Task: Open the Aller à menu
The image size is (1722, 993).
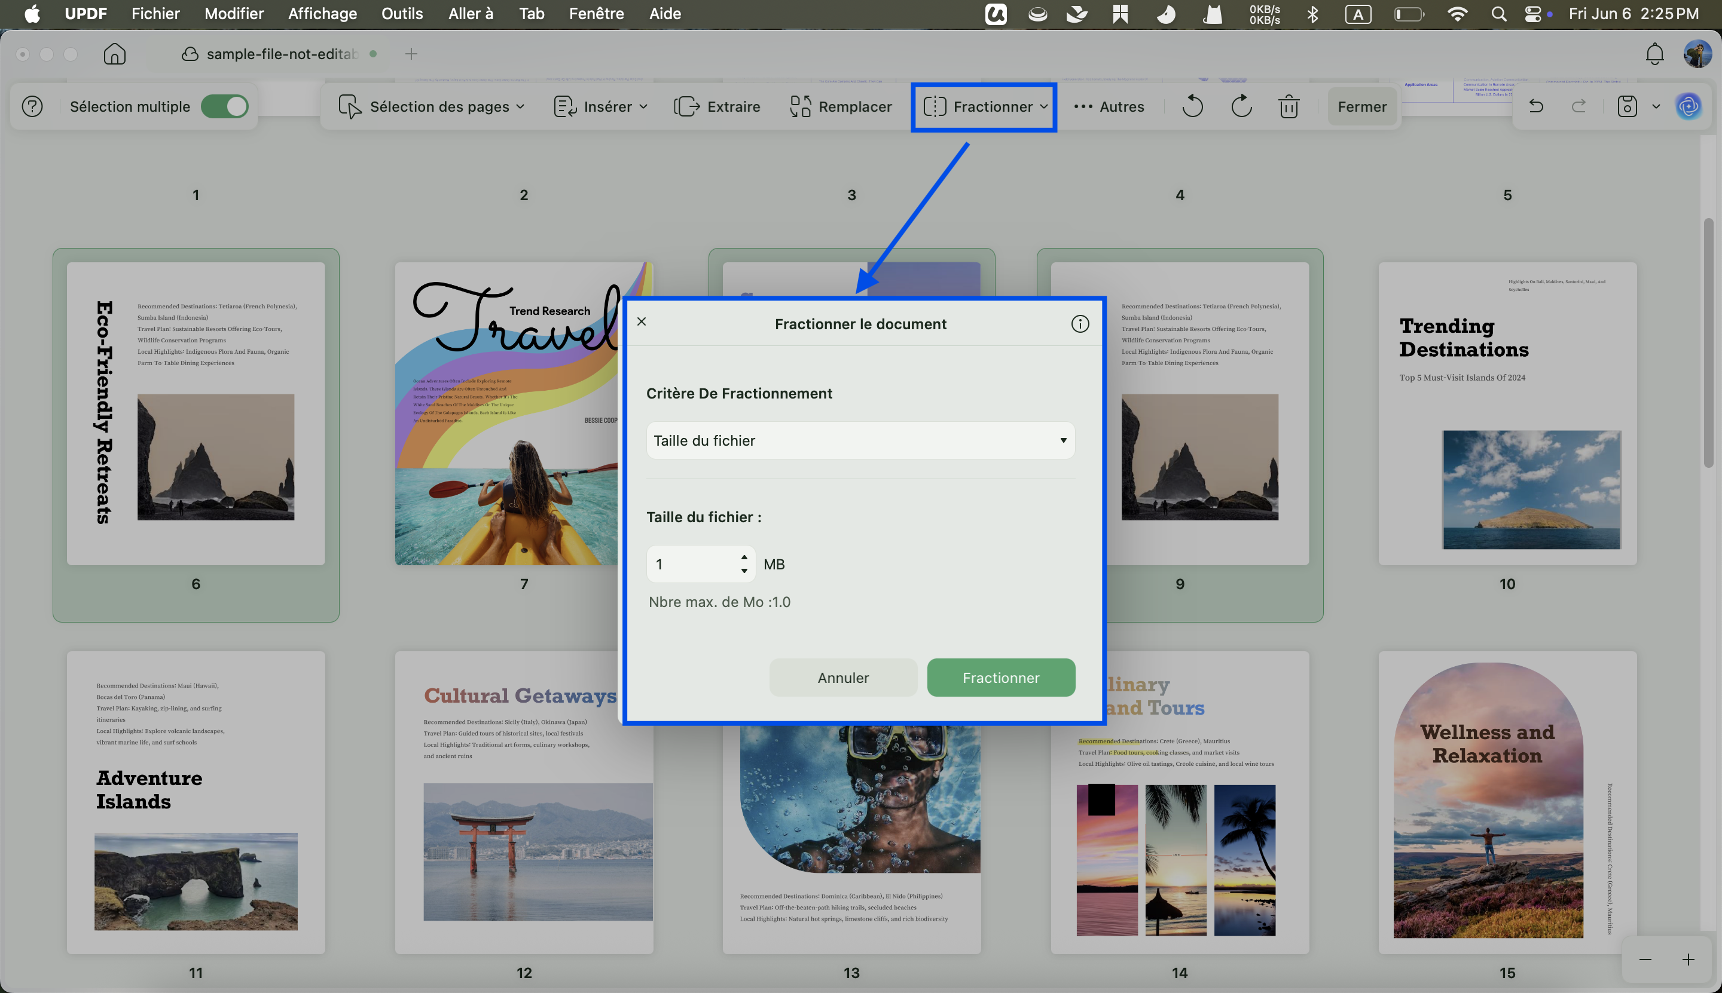Action: [470, 14]
